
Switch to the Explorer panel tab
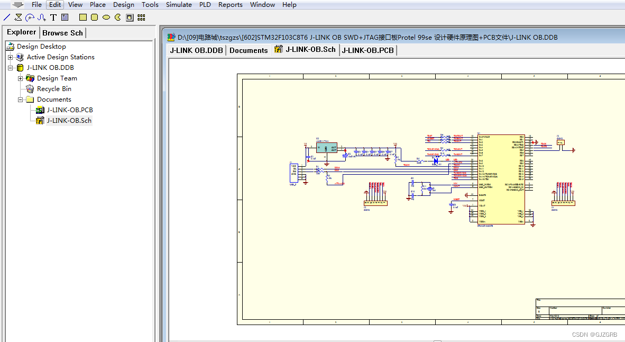tap(22, 32)
